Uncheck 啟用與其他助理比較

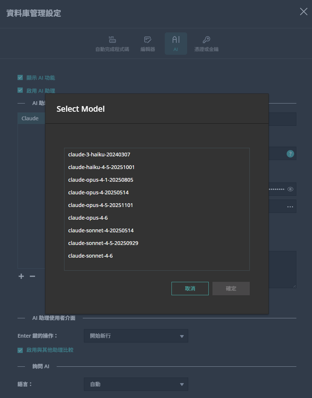pos(20,350)
